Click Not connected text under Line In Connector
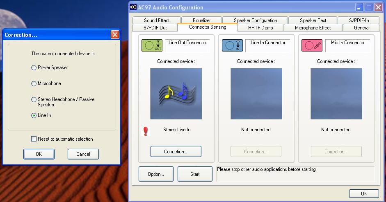The image size is (386, 202). 256,130
